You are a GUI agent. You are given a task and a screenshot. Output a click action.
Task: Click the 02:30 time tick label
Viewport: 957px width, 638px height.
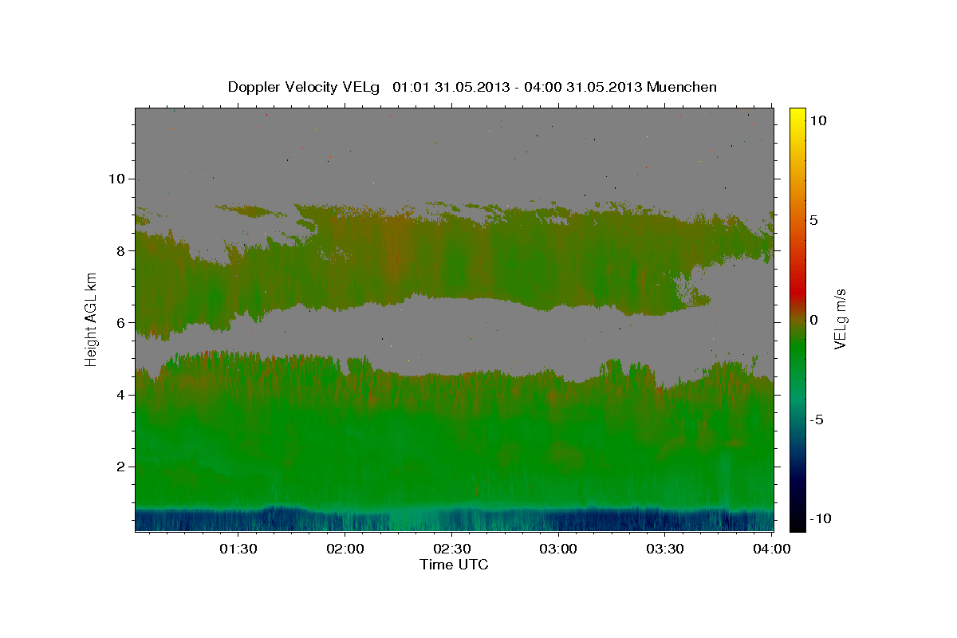pos(451,549)
